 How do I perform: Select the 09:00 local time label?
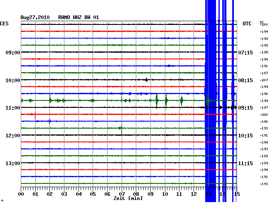point(13,52)
